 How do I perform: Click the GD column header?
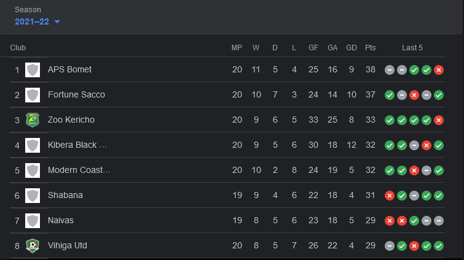(352, 48)
